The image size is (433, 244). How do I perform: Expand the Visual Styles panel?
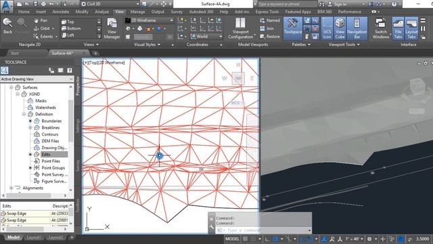click(x=147, y=45)
